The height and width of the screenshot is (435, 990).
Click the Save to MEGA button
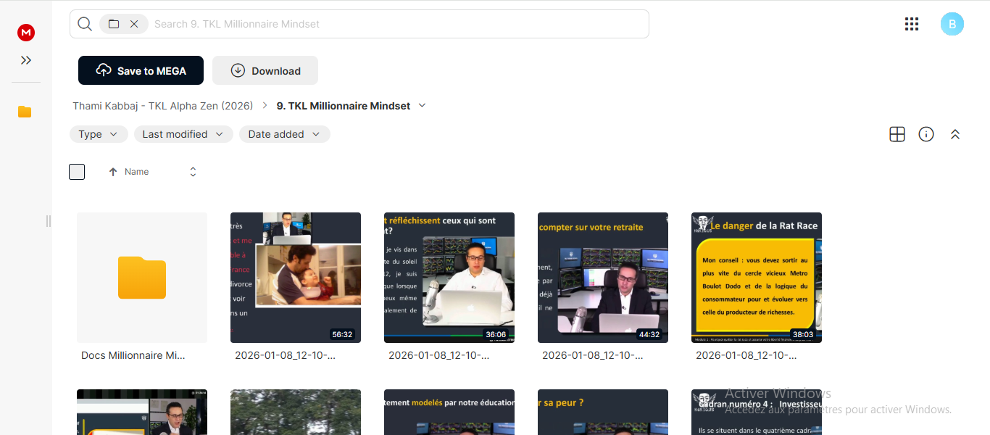pos(141,70)
